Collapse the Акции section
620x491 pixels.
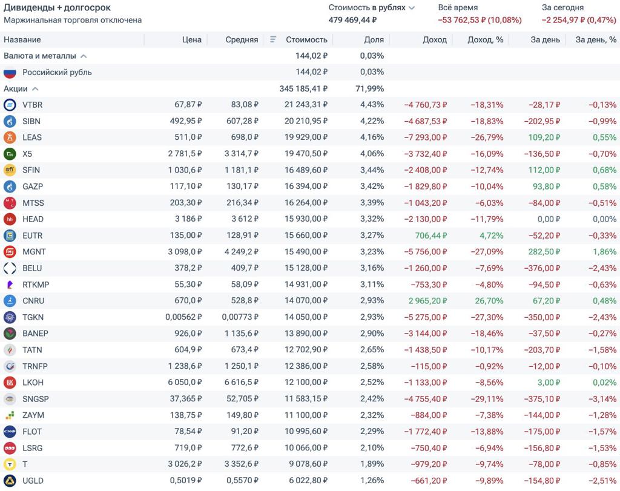point(35,89)
